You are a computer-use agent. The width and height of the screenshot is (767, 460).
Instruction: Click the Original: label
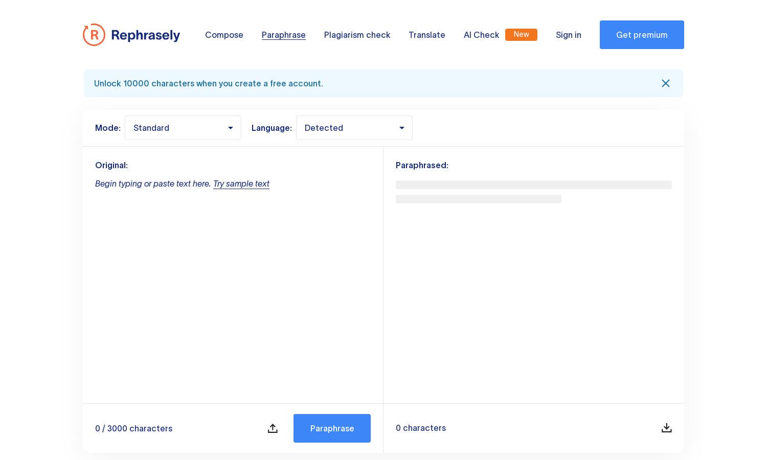[x=111, y=165]
